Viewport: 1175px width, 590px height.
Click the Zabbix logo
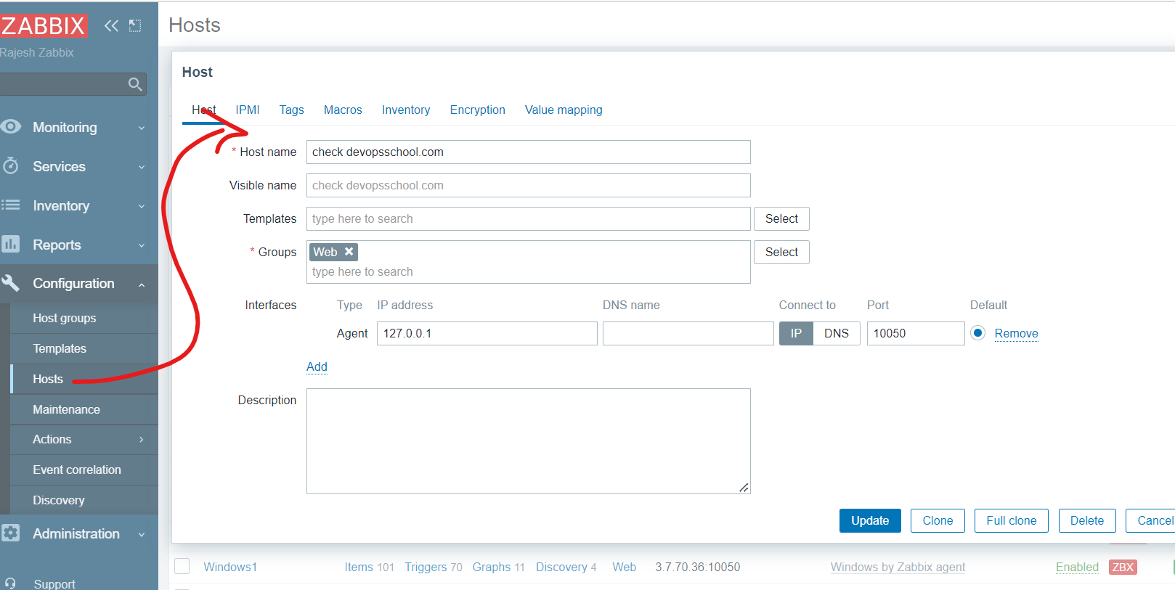click(44, 26)
